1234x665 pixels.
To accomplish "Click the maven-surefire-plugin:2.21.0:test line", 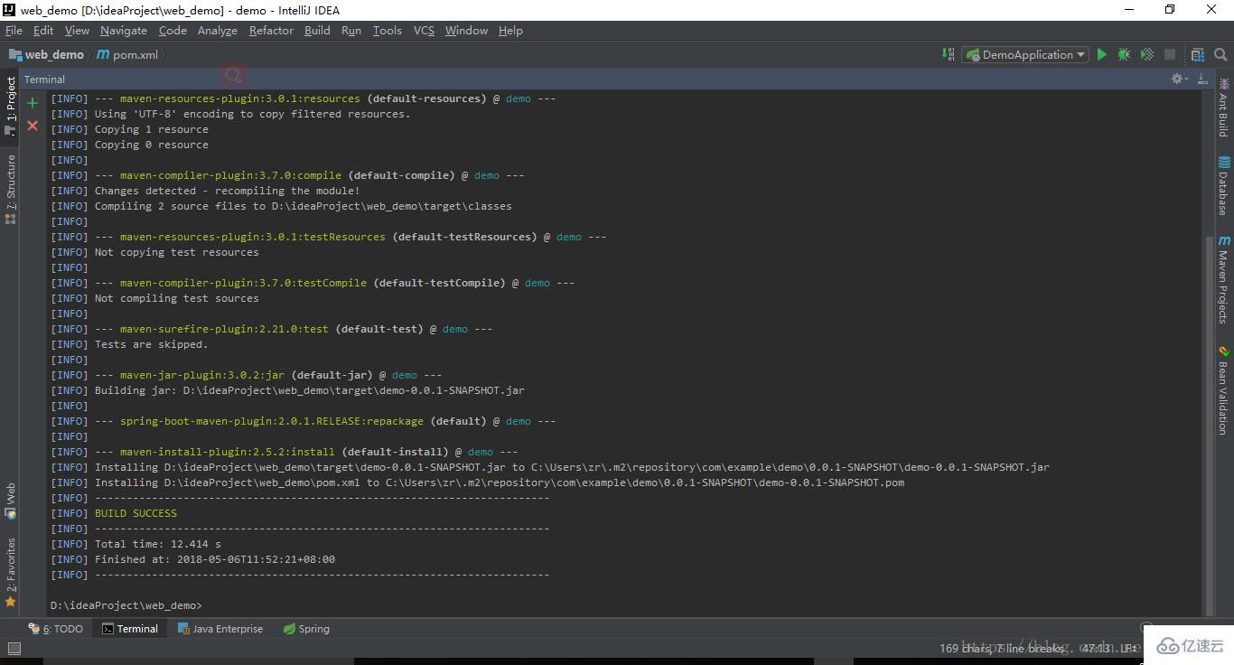I will (272, 329).
